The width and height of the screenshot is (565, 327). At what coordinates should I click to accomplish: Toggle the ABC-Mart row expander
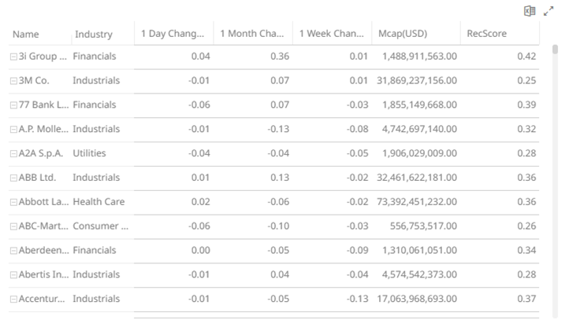(x=13, y=226)
